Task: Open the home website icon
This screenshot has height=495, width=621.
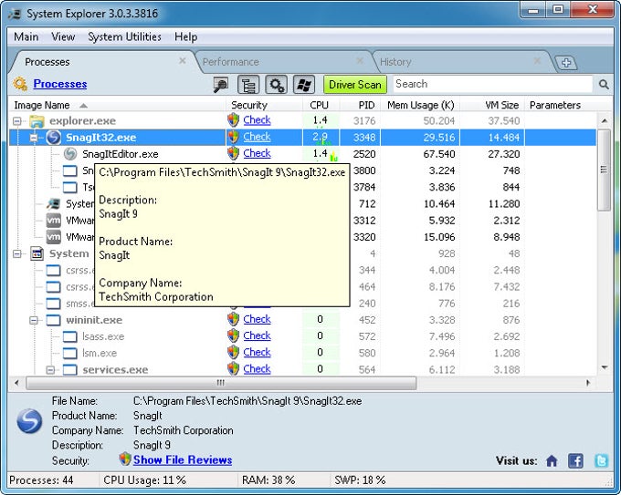Action: coord(552,461)
